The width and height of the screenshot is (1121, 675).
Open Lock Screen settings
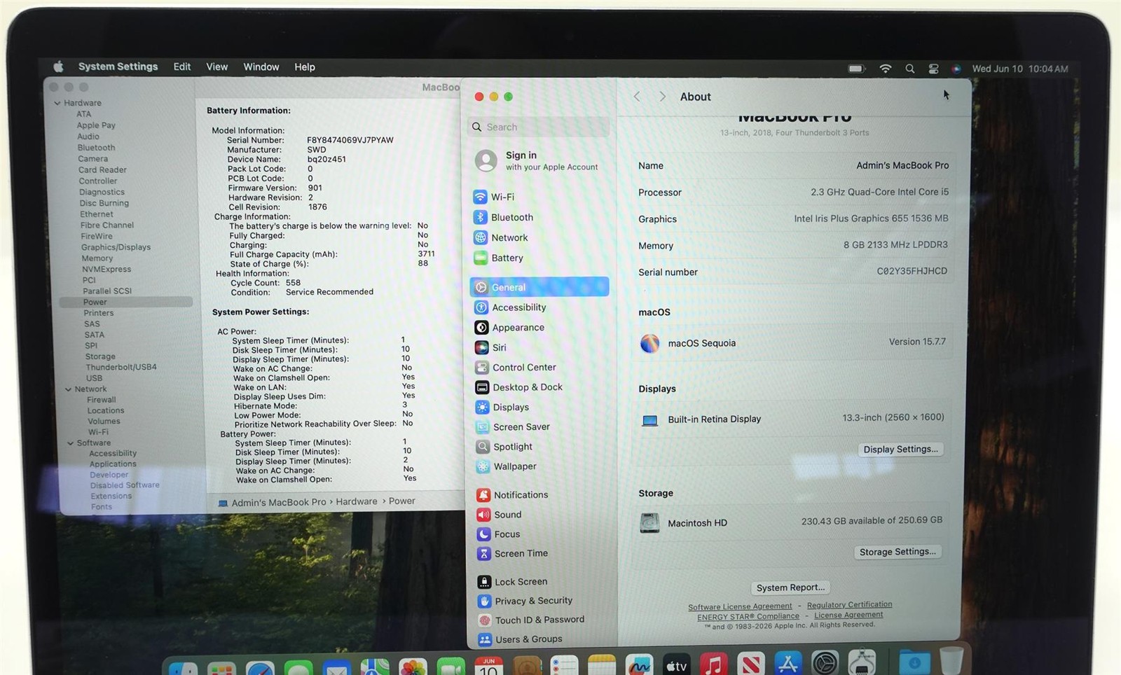pos(514,582)
